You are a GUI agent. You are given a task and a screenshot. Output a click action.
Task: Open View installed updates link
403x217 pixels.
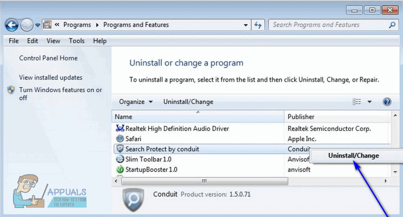(x=51, y=77)
